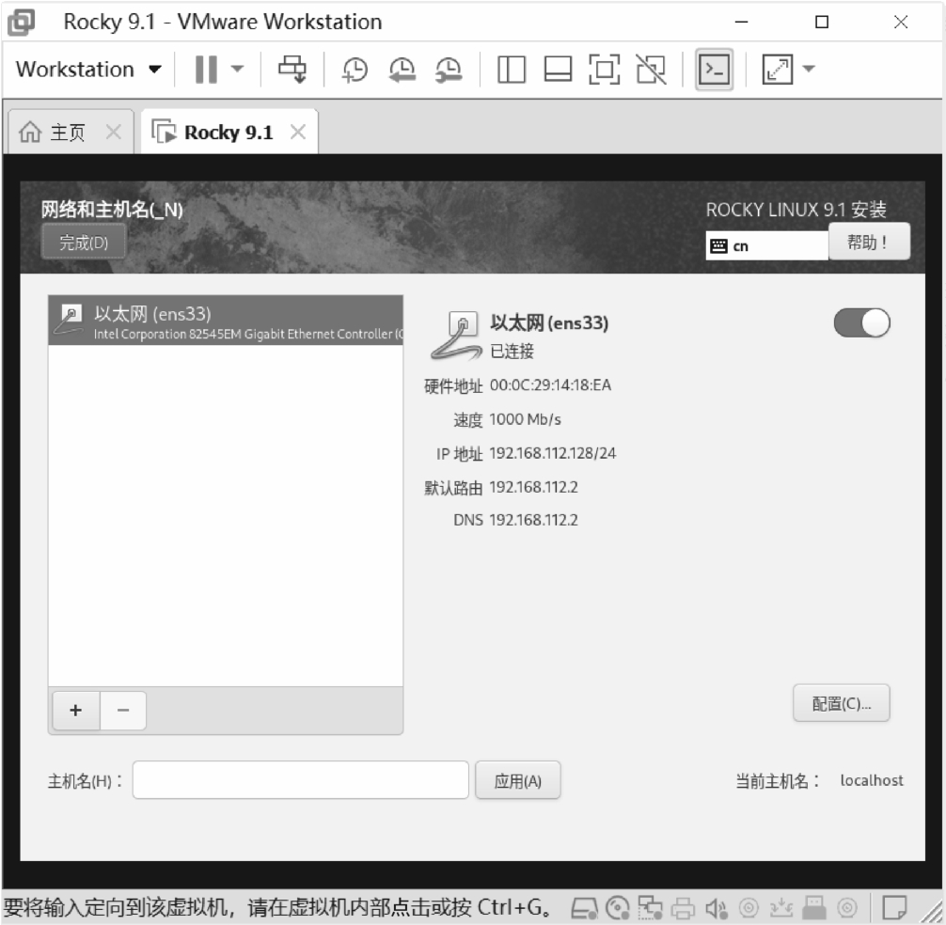This screenshot has width=946, height=925.
Task: Click the 应用(A) button
Action: [517, 781]
